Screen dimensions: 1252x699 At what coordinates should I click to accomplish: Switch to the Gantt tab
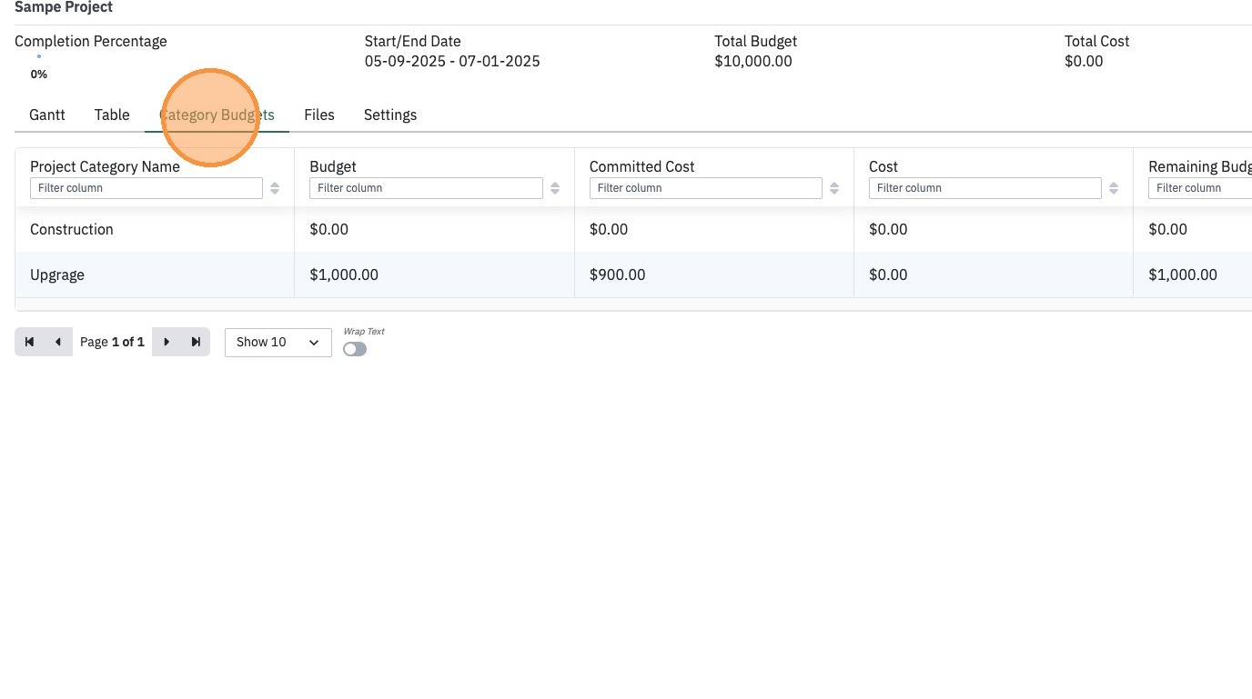click(x=47, y=115)
